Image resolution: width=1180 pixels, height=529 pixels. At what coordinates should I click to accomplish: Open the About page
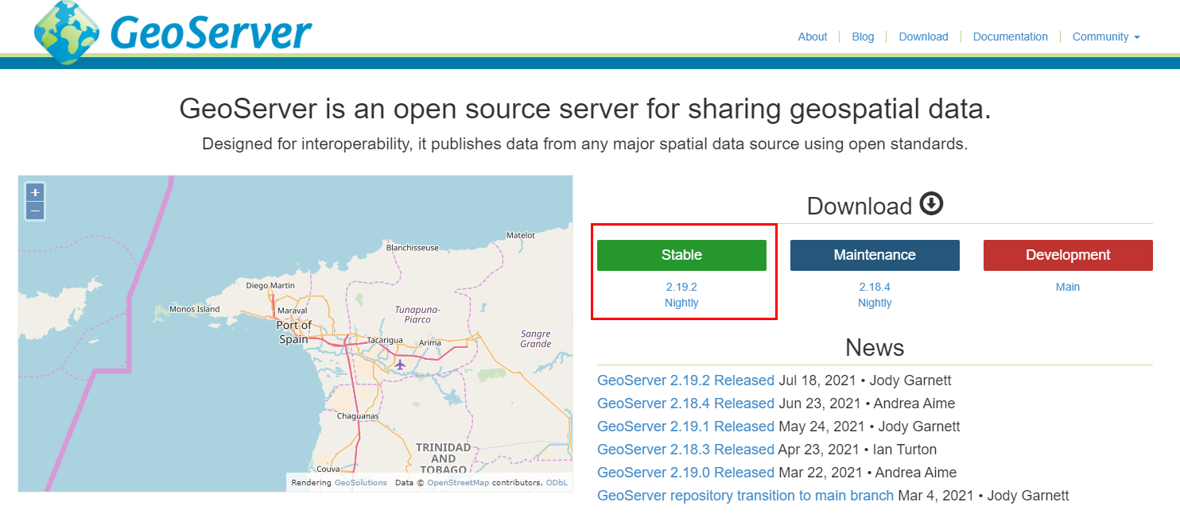point(813,37)
